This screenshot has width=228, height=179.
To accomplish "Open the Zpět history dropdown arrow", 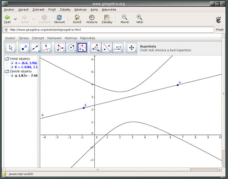I will coord(16,19).
